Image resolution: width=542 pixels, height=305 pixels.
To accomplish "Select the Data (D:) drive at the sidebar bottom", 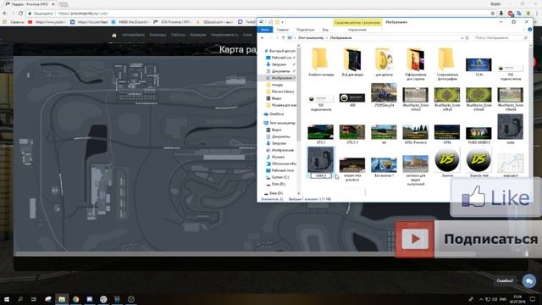I will point(273,193).
